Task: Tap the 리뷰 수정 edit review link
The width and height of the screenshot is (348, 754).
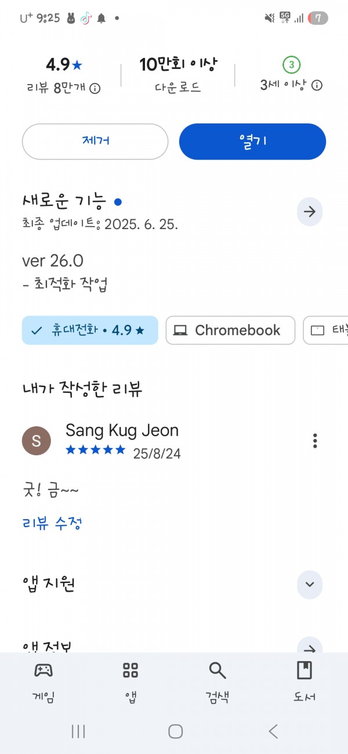Action: pyautogui.click(x=52, y=523)
